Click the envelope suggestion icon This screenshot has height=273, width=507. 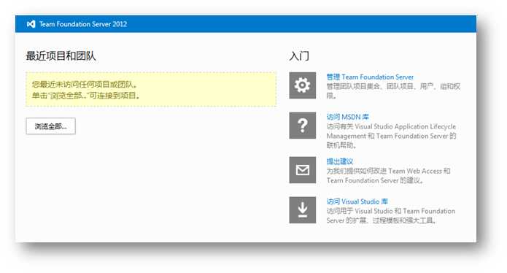[302, 170]
